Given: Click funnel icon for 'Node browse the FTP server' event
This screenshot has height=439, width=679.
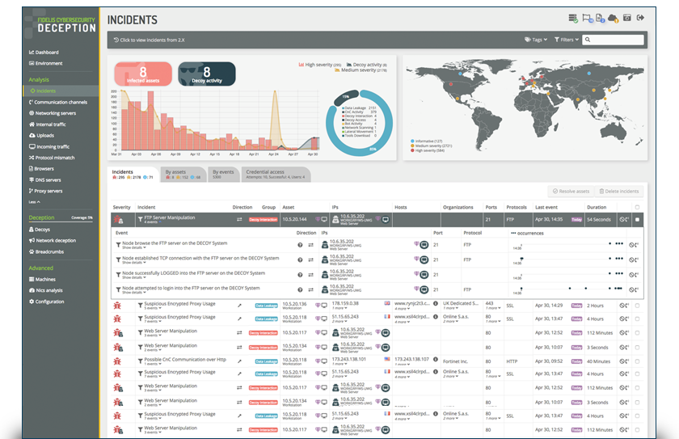Looking at the screenshot, I should 118,245.
